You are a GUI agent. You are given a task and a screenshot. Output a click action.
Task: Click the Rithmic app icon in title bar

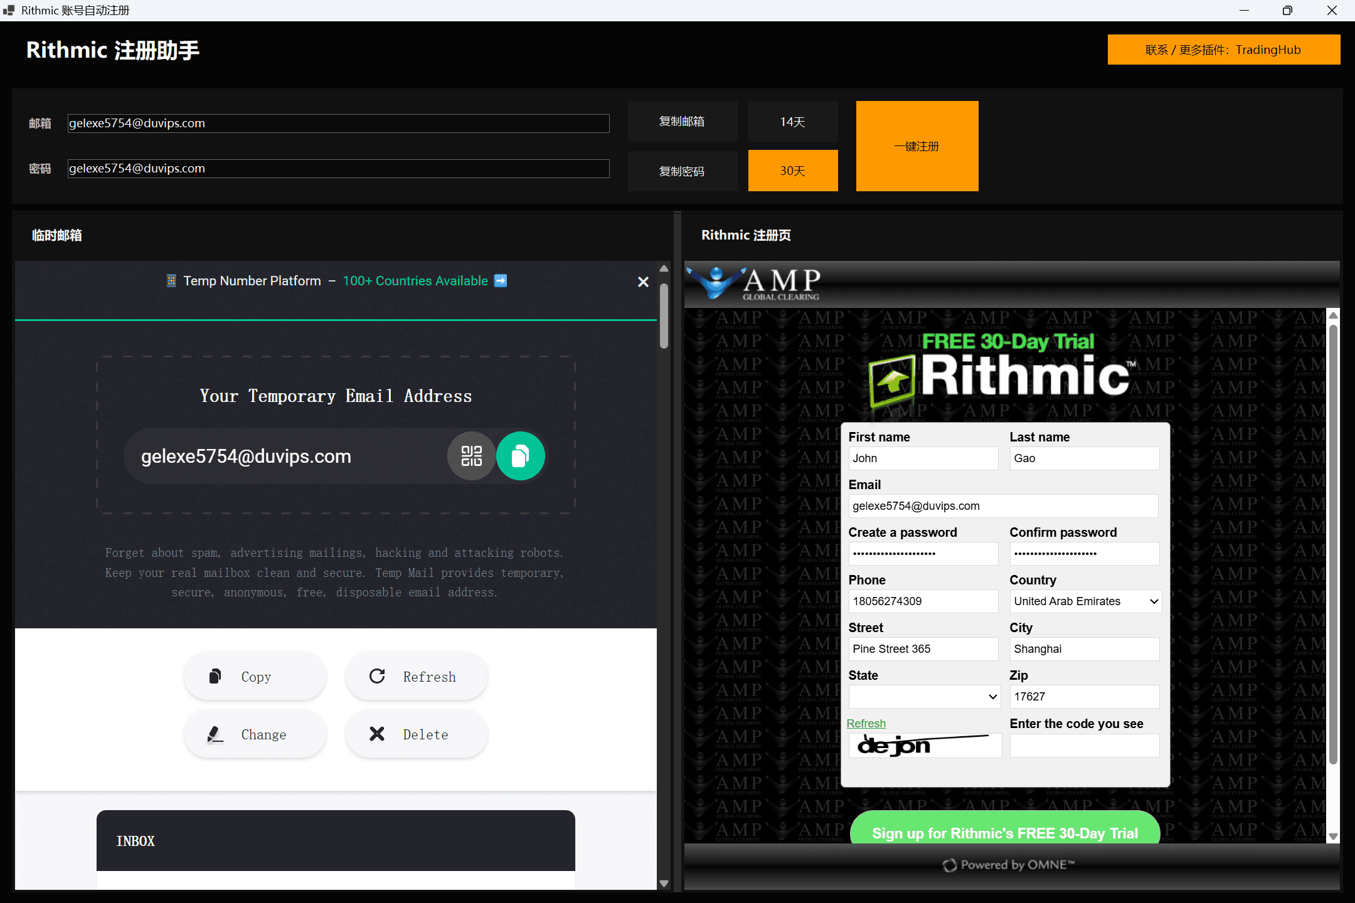point(9,10)
